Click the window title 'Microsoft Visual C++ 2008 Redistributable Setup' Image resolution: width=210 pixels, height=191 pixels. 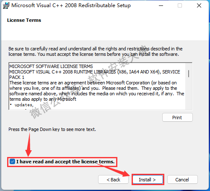[x=71, y=5]
